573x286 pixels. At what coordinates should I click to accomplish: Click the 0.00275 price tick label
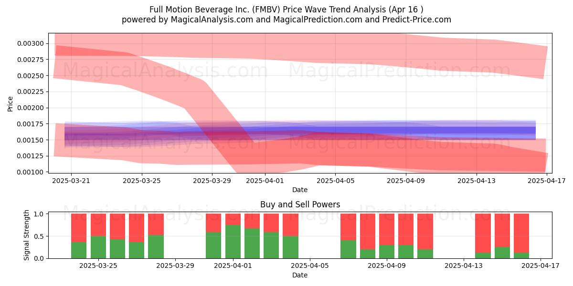point(31,60)
